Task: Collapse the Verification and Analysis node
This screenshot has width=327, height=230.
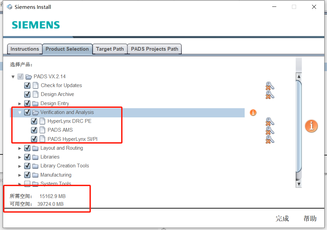Action: click(x=20, y=113)
